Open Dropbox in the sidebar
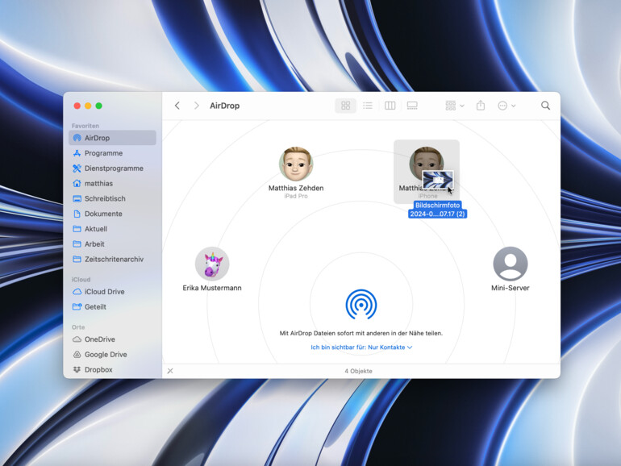 pos(112,369)
